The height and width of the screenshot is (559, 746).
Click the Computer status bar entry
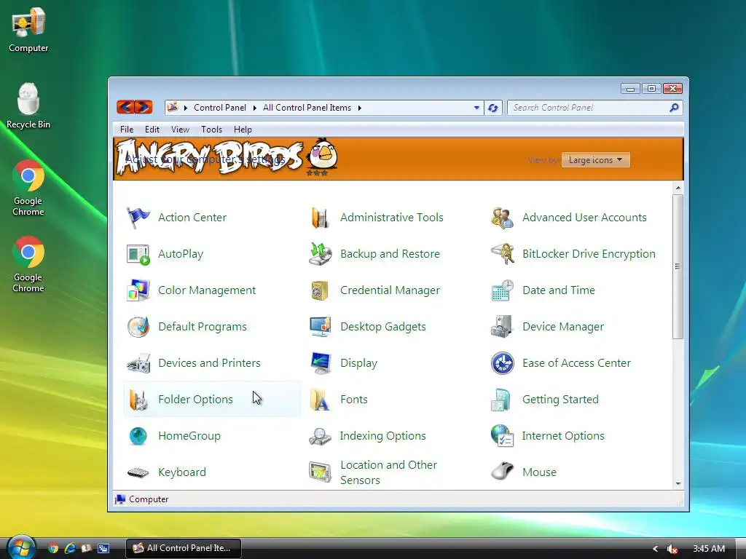(142, 499)
